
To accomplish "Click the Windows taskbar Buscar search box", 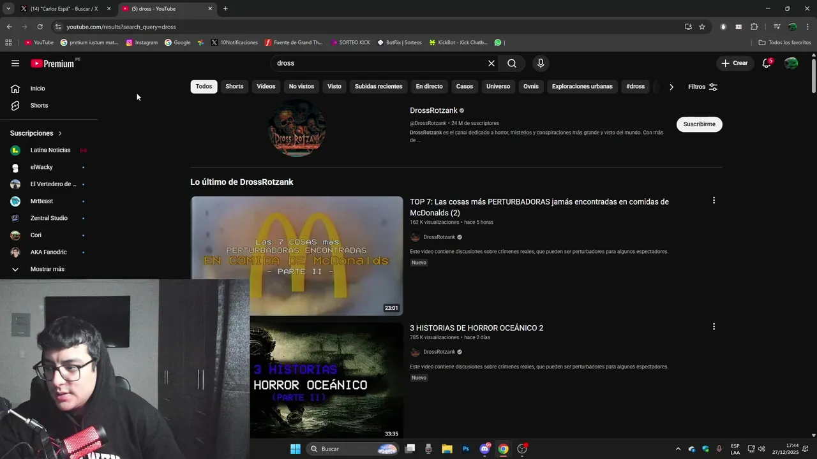I will click(x=352, y=449).
